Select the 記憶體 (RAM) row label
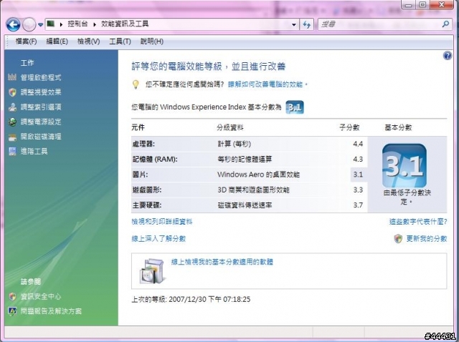The width and height of the screenshot is (459, 342). click(x=155, y=160)
